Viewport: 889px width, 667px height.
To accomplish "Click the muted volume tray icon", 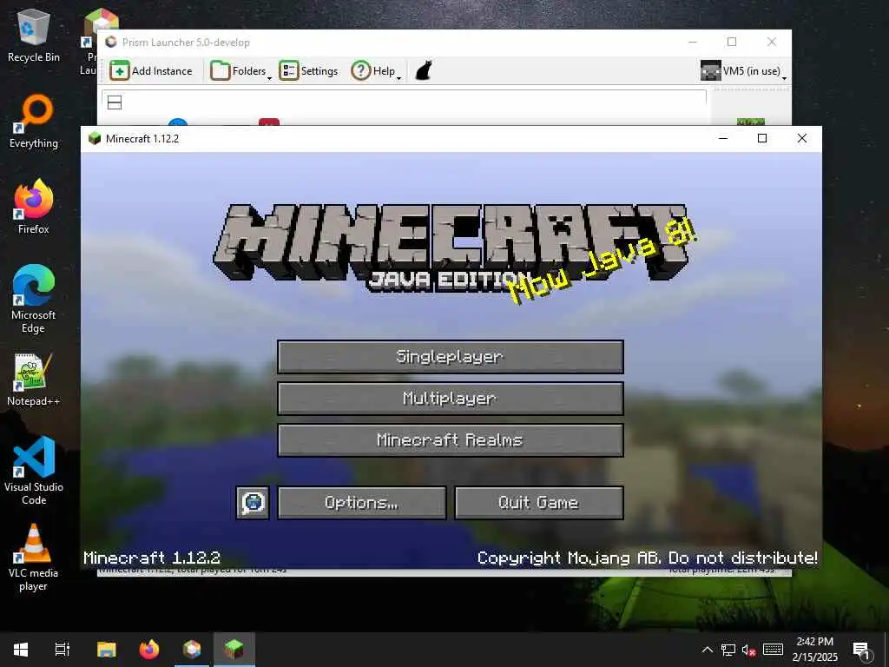I will click(749, 650).
